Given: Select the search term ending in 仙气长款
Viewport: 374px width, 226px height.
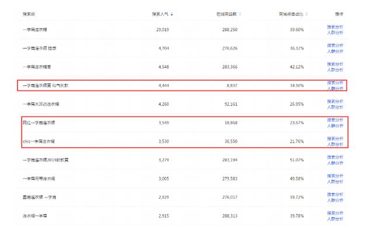Looking at the screenshot, I should pos(46,85).
